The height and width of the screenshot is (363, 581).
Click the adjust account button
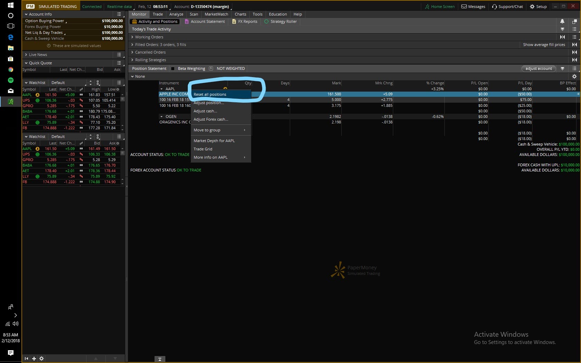tap(538, 68)
